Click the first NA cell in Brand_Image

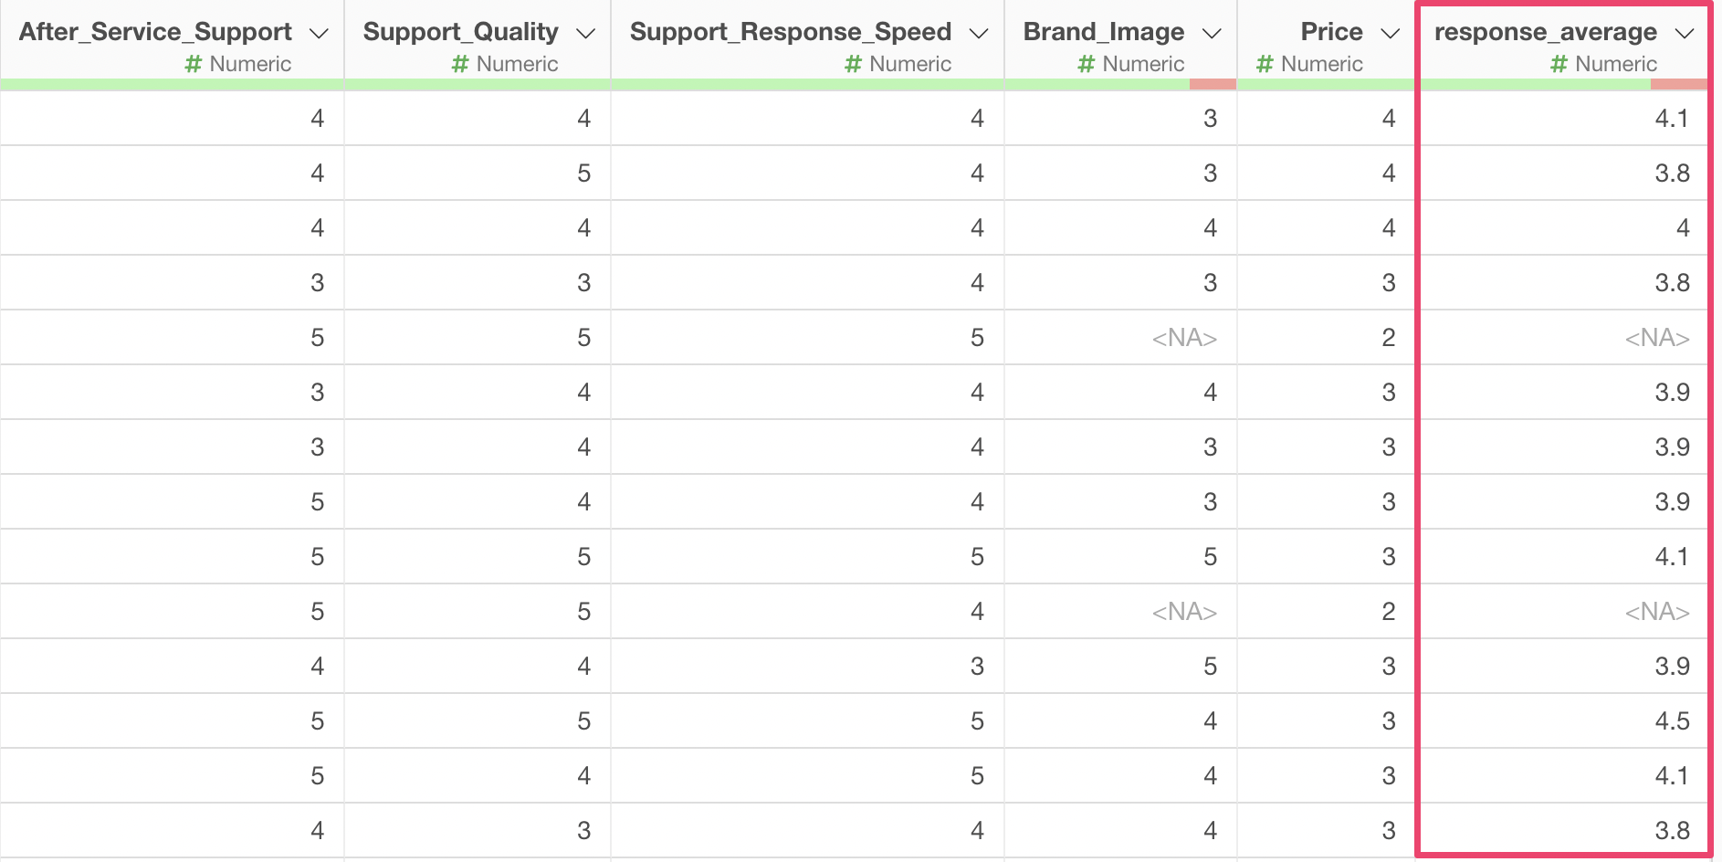pos(1184,338)
